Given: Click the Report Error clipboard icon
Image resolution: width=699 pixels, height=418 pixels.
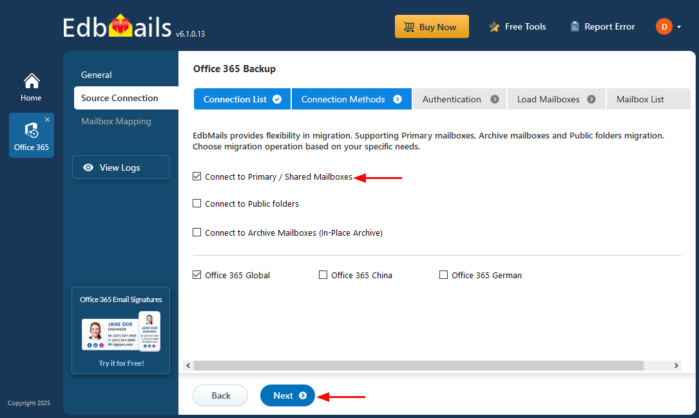Looking at the screenshot, I should pyautogui.click(x=575, y=27).
